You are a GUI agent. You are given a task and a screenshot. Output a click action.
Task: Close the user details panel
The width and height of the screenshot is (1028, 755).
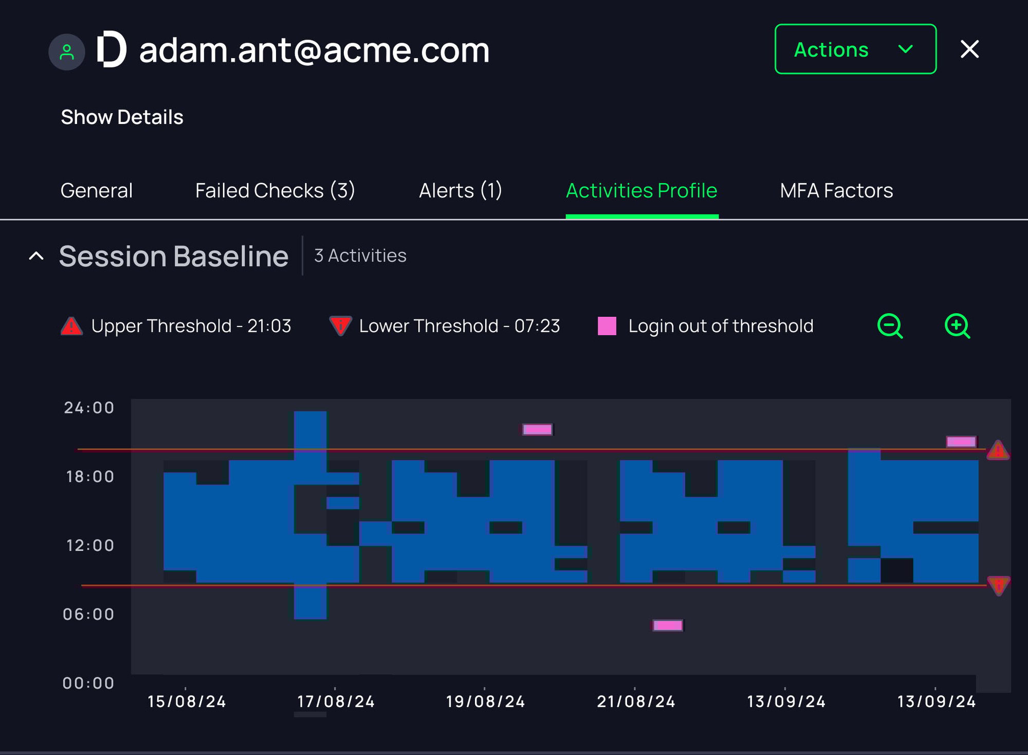969,49
